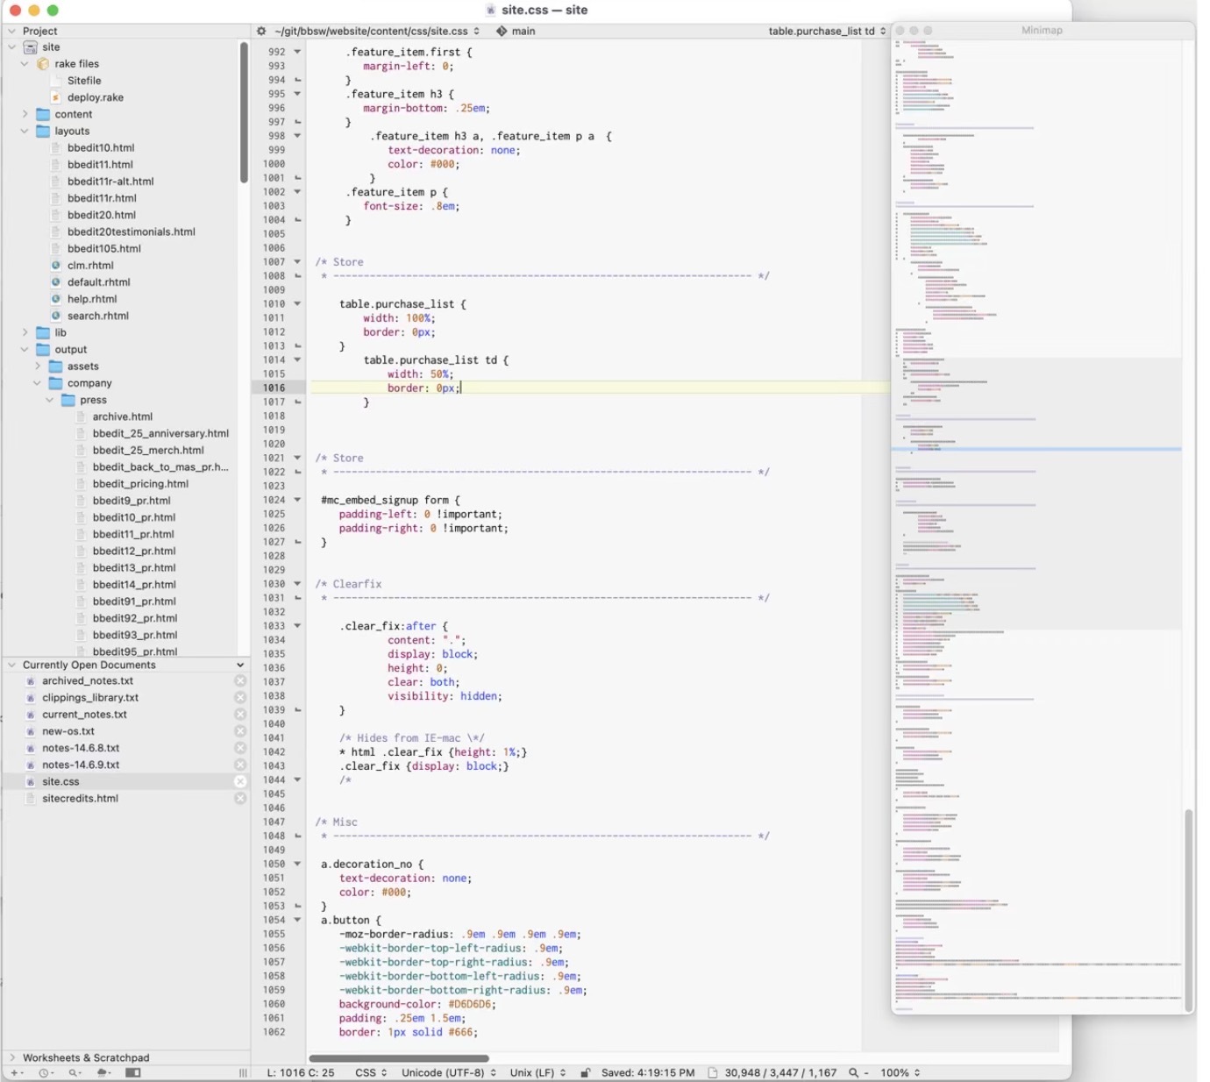
Task: Click the Saved: 4:19:15 PM status text
Action: (x=648, y=1072)
